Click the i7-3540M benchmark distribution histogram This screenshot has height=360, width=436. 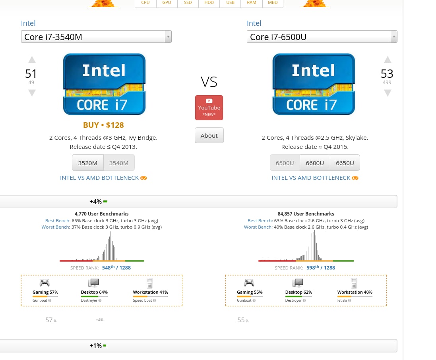[x=102, y=246]
